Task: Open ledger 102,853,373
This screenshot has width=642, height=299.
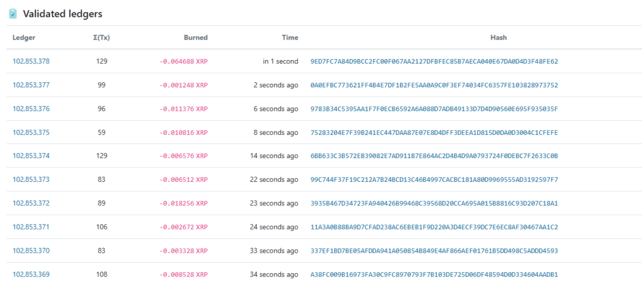Action: point(31,180)
